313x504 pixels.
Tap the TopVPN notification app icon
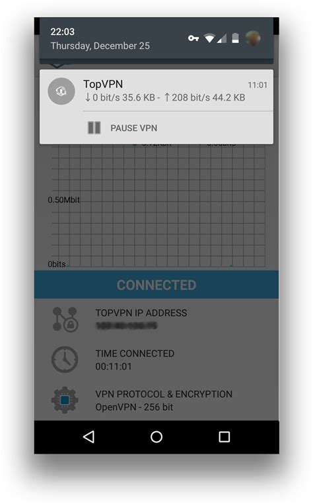pos(61,91)
